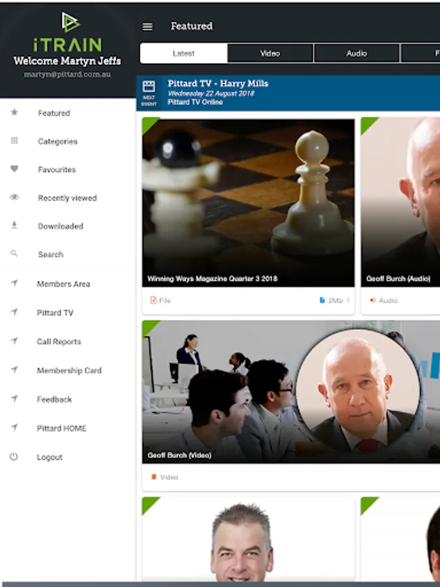440x587 pixels.
Task: Click the star icon beside Featured
Action: click(x=14, y=112)
